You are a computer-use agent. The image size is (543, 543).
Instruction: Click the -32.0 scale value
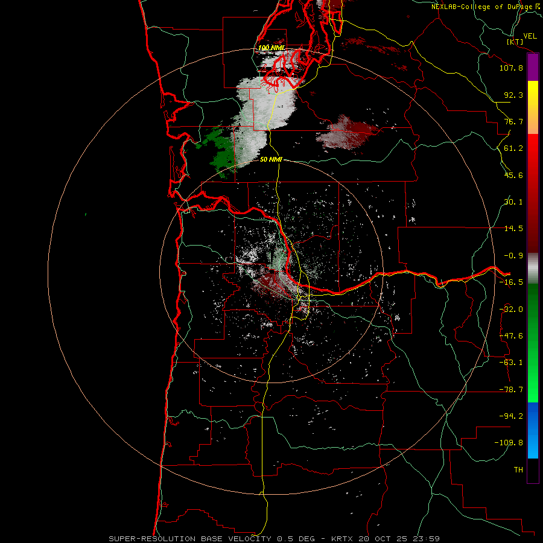coord(511,310)
